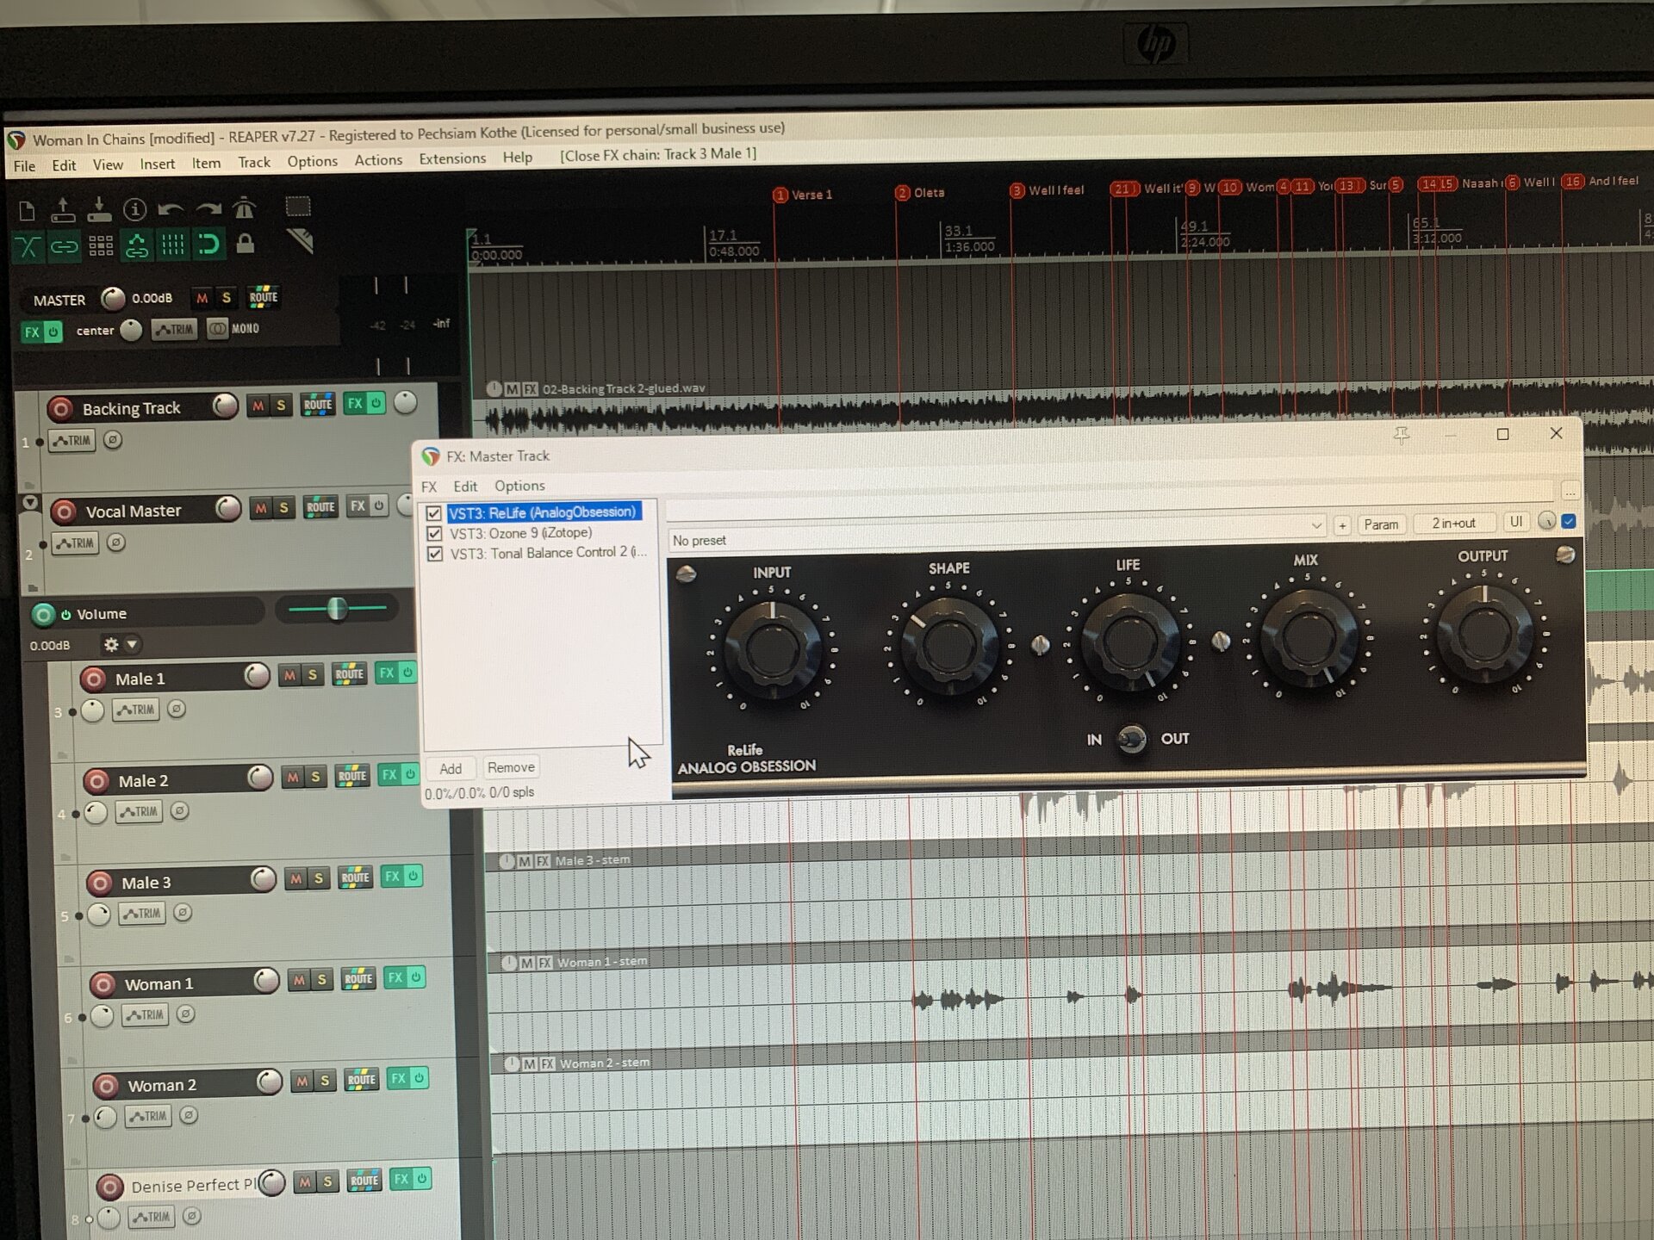Open Project settings info icon
1654x1240 pixels.
pos(134,208)
